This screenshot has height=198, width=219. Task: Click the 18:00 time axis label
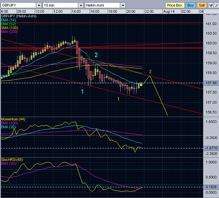[113, 12]
